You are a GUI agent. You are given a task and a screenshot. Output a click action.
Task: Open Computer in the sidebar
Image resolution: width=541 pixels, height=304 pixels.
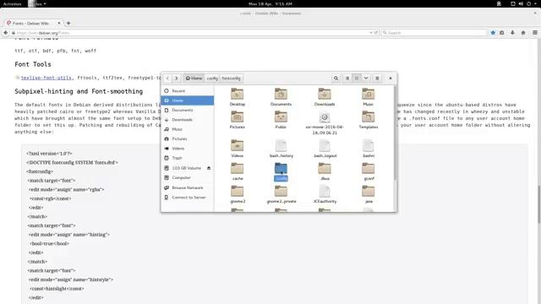point(188,177)
